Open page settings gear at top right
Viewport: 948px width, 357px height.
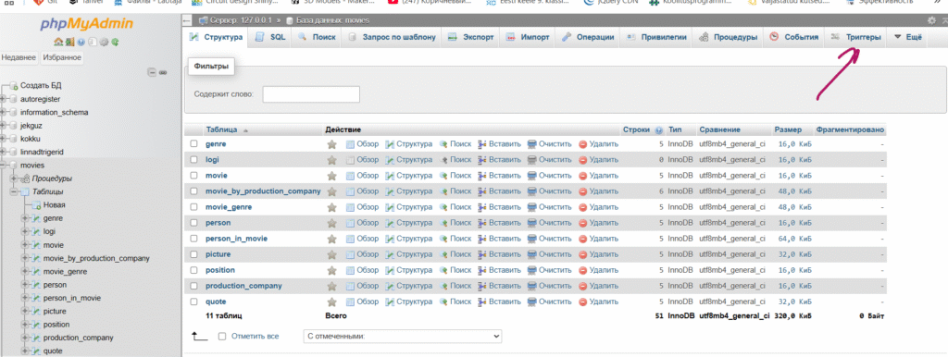pos(931,20)
